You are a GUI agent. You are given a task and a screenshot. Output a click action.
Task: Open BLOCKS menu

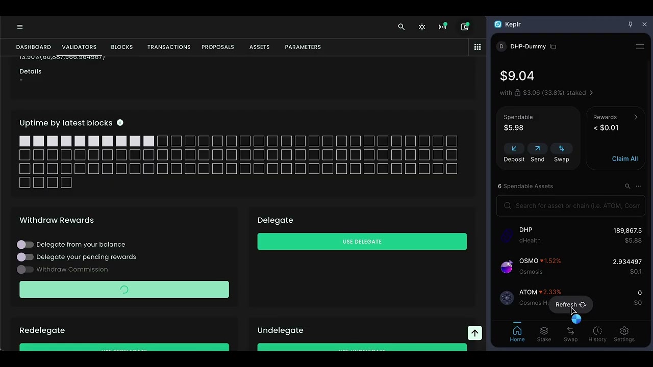pos(122,47)
